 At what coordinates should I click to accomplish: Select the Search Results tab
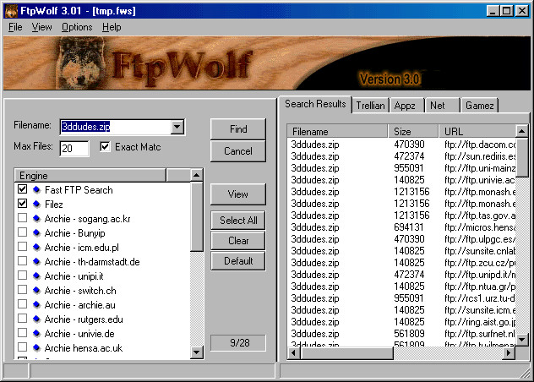point(315,104)
